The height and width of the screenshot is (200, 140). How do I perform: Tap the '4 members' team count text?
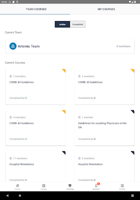pyautogui.click(x=123, y=46)
